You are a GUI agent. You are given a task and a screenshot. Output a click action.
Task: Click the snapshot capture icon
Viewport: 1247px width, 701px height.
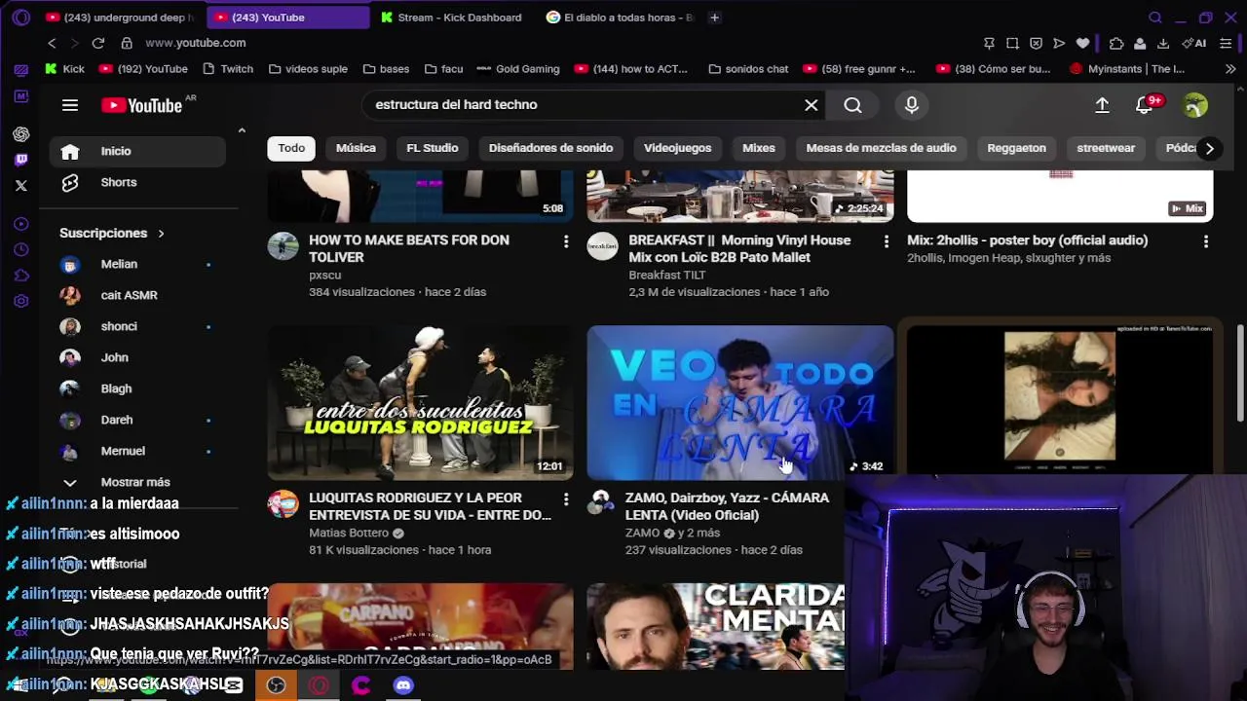tap(1012, 43)
